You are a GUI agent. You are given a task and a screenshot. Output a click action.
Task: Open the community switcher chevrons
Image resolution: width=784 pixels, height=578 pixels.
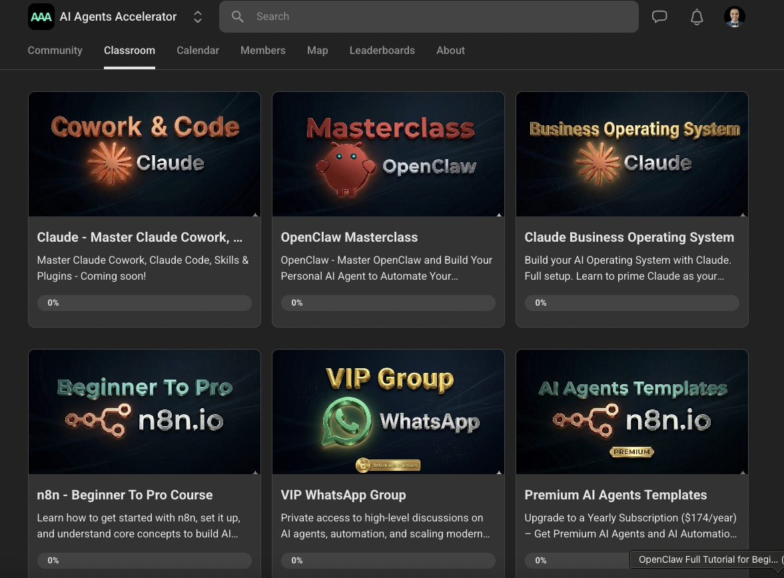tap(198, 17)
